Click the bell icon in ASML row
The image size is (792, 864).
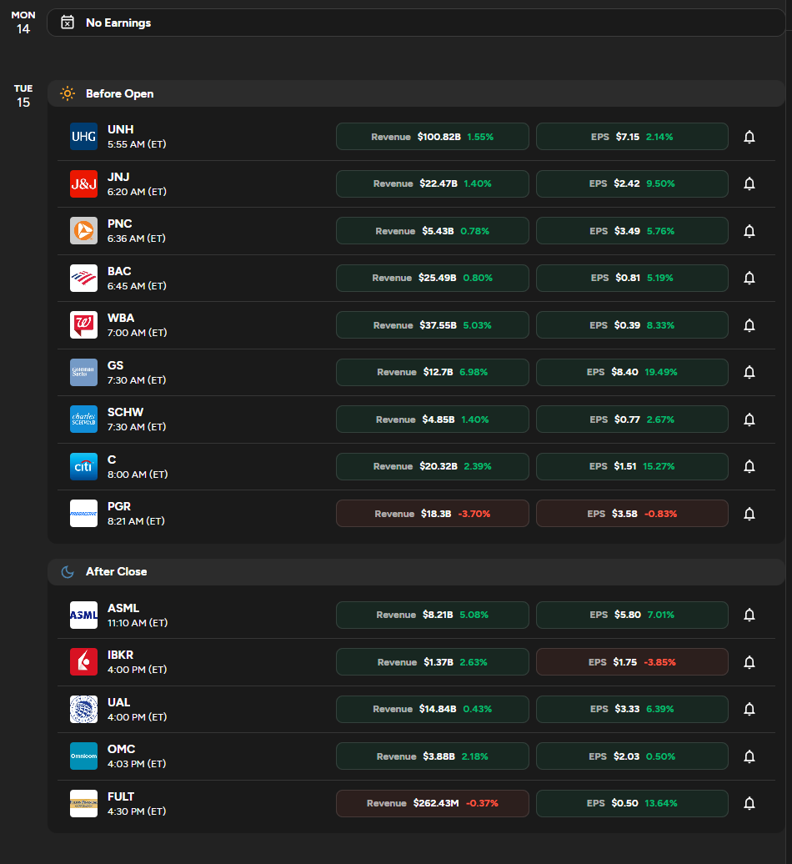(749, 615)
